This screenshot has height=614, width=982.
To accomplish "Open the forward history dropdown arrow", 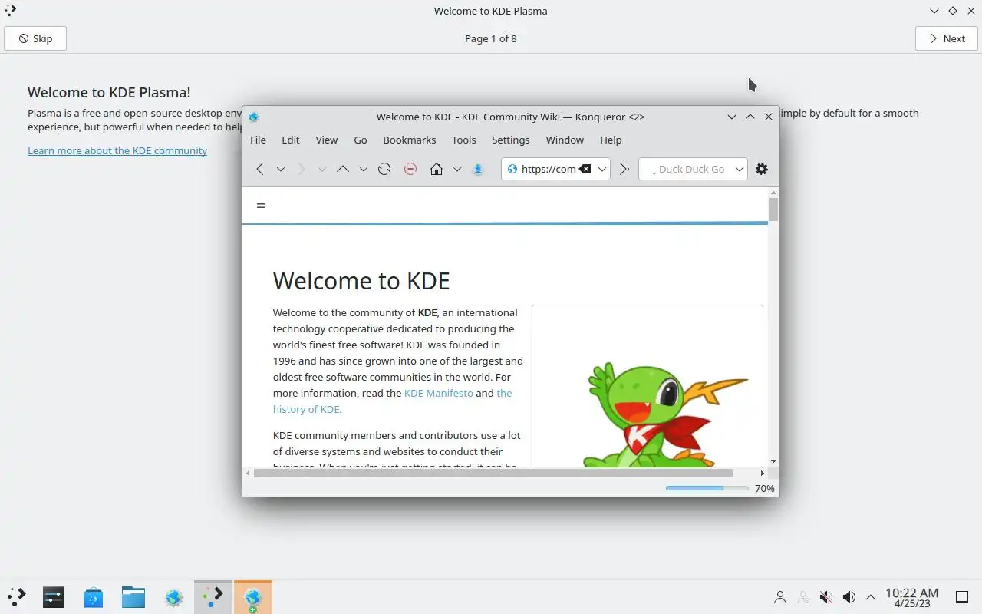I will pos(322,169).
